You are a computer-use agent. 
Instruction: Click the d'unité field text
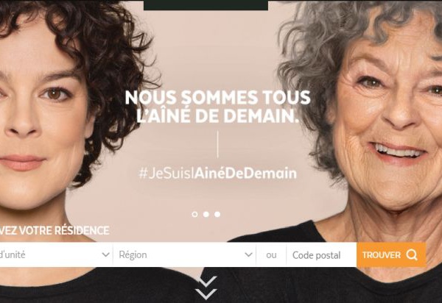13,255
